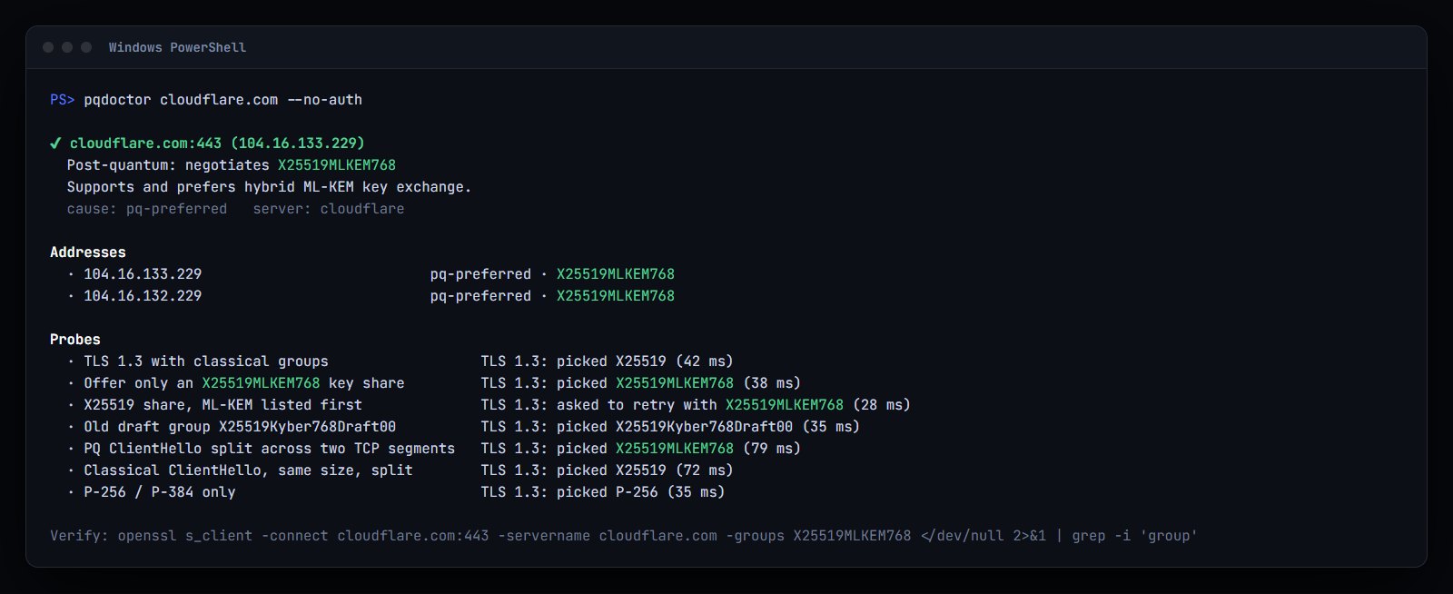Image resolution: width=1453 pixels, height=594 pixels.
Task: Click the command text 'pqdoctor cloudflare.com --no-auth'
Action: coord(223,100)
